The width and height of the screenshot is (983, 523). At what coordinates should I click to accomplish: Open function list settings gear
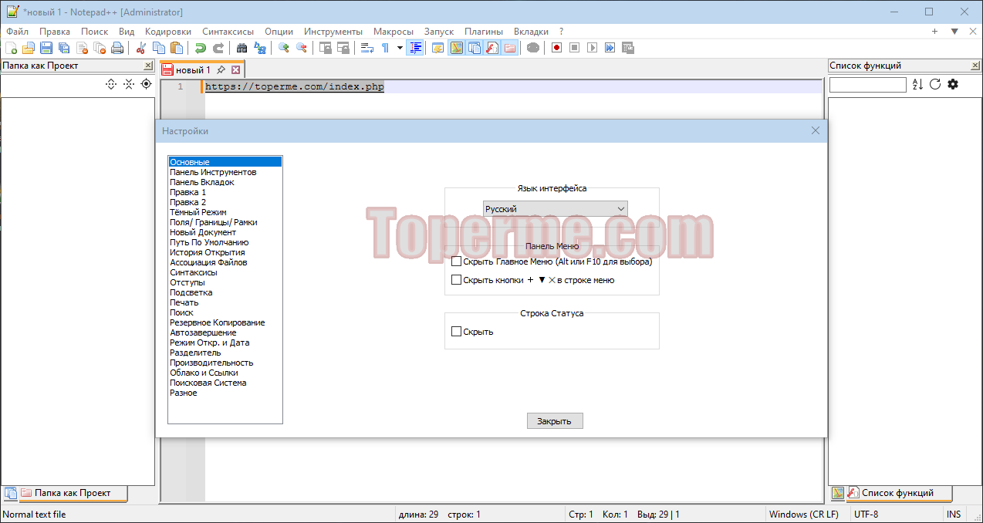(953, 84)
